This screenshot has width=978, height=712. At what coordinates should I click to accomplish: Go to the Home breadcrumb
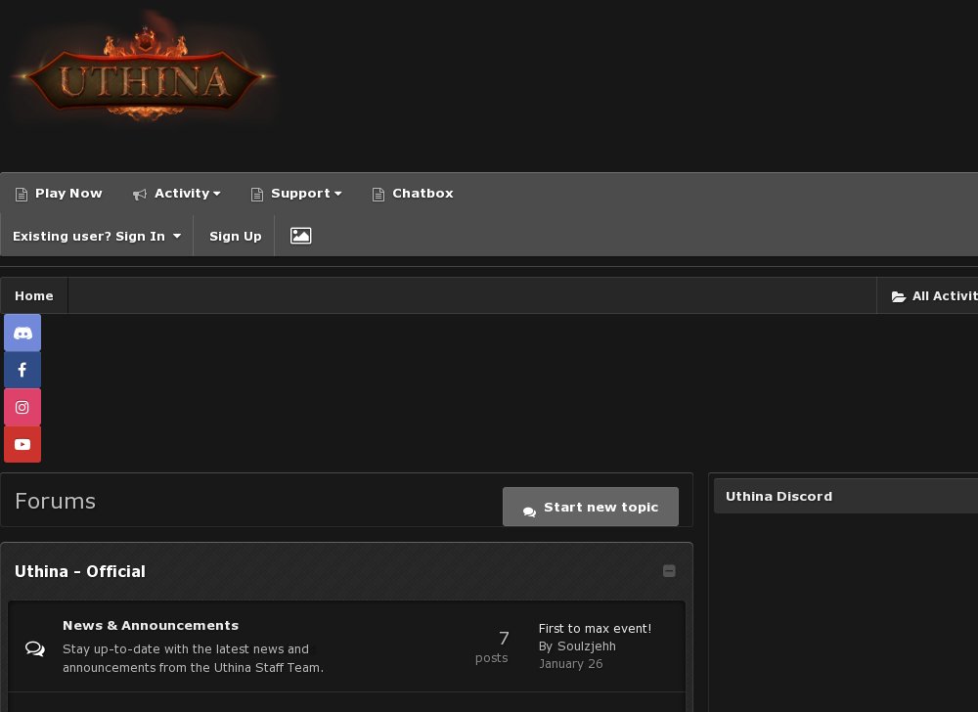coord(34,296)
